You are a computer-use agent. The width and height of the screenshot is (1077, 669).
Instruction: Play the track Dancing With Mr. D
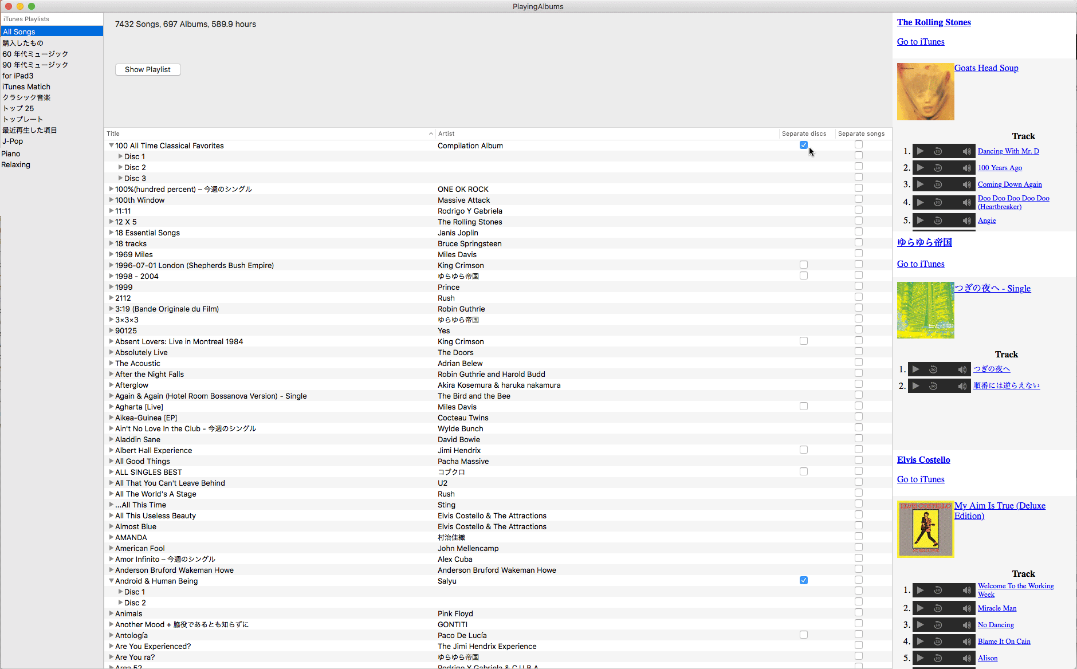coord(920,151)
